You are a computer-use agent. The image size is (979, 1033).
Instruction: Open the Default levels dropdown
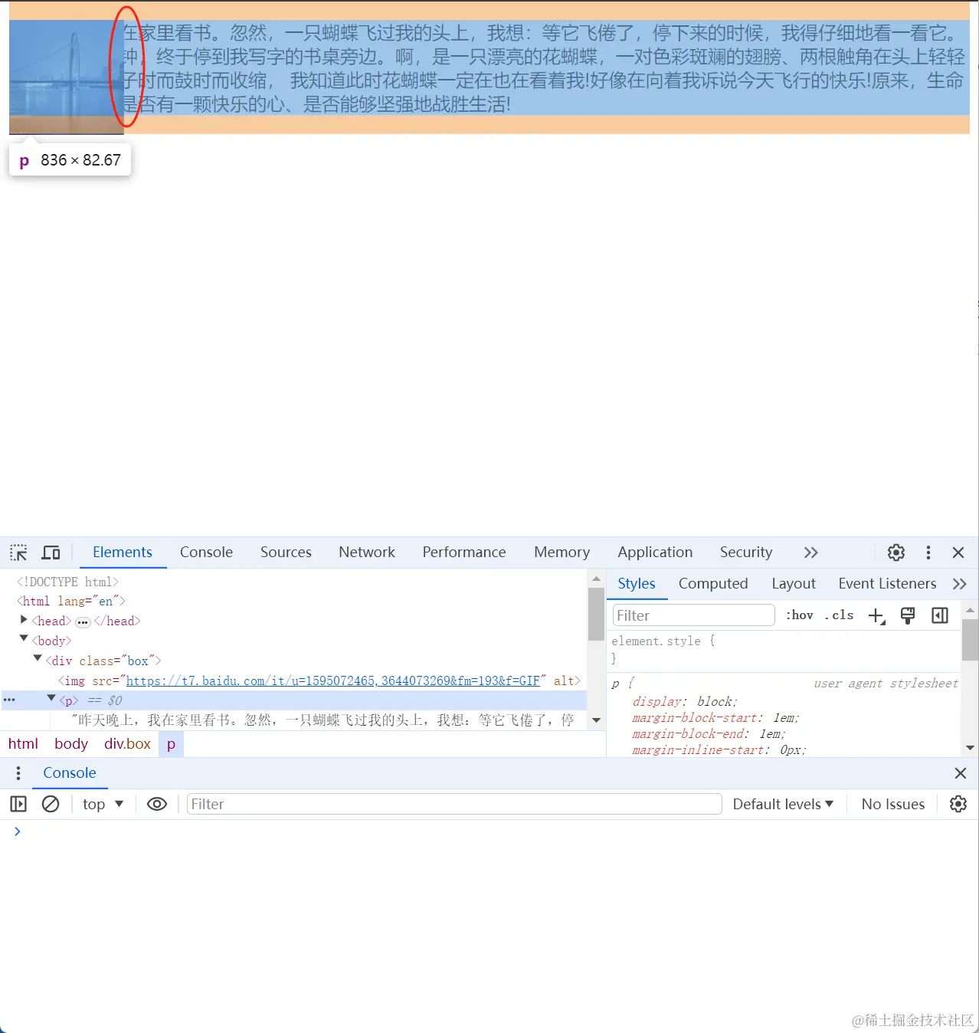(x=783, y=804)
